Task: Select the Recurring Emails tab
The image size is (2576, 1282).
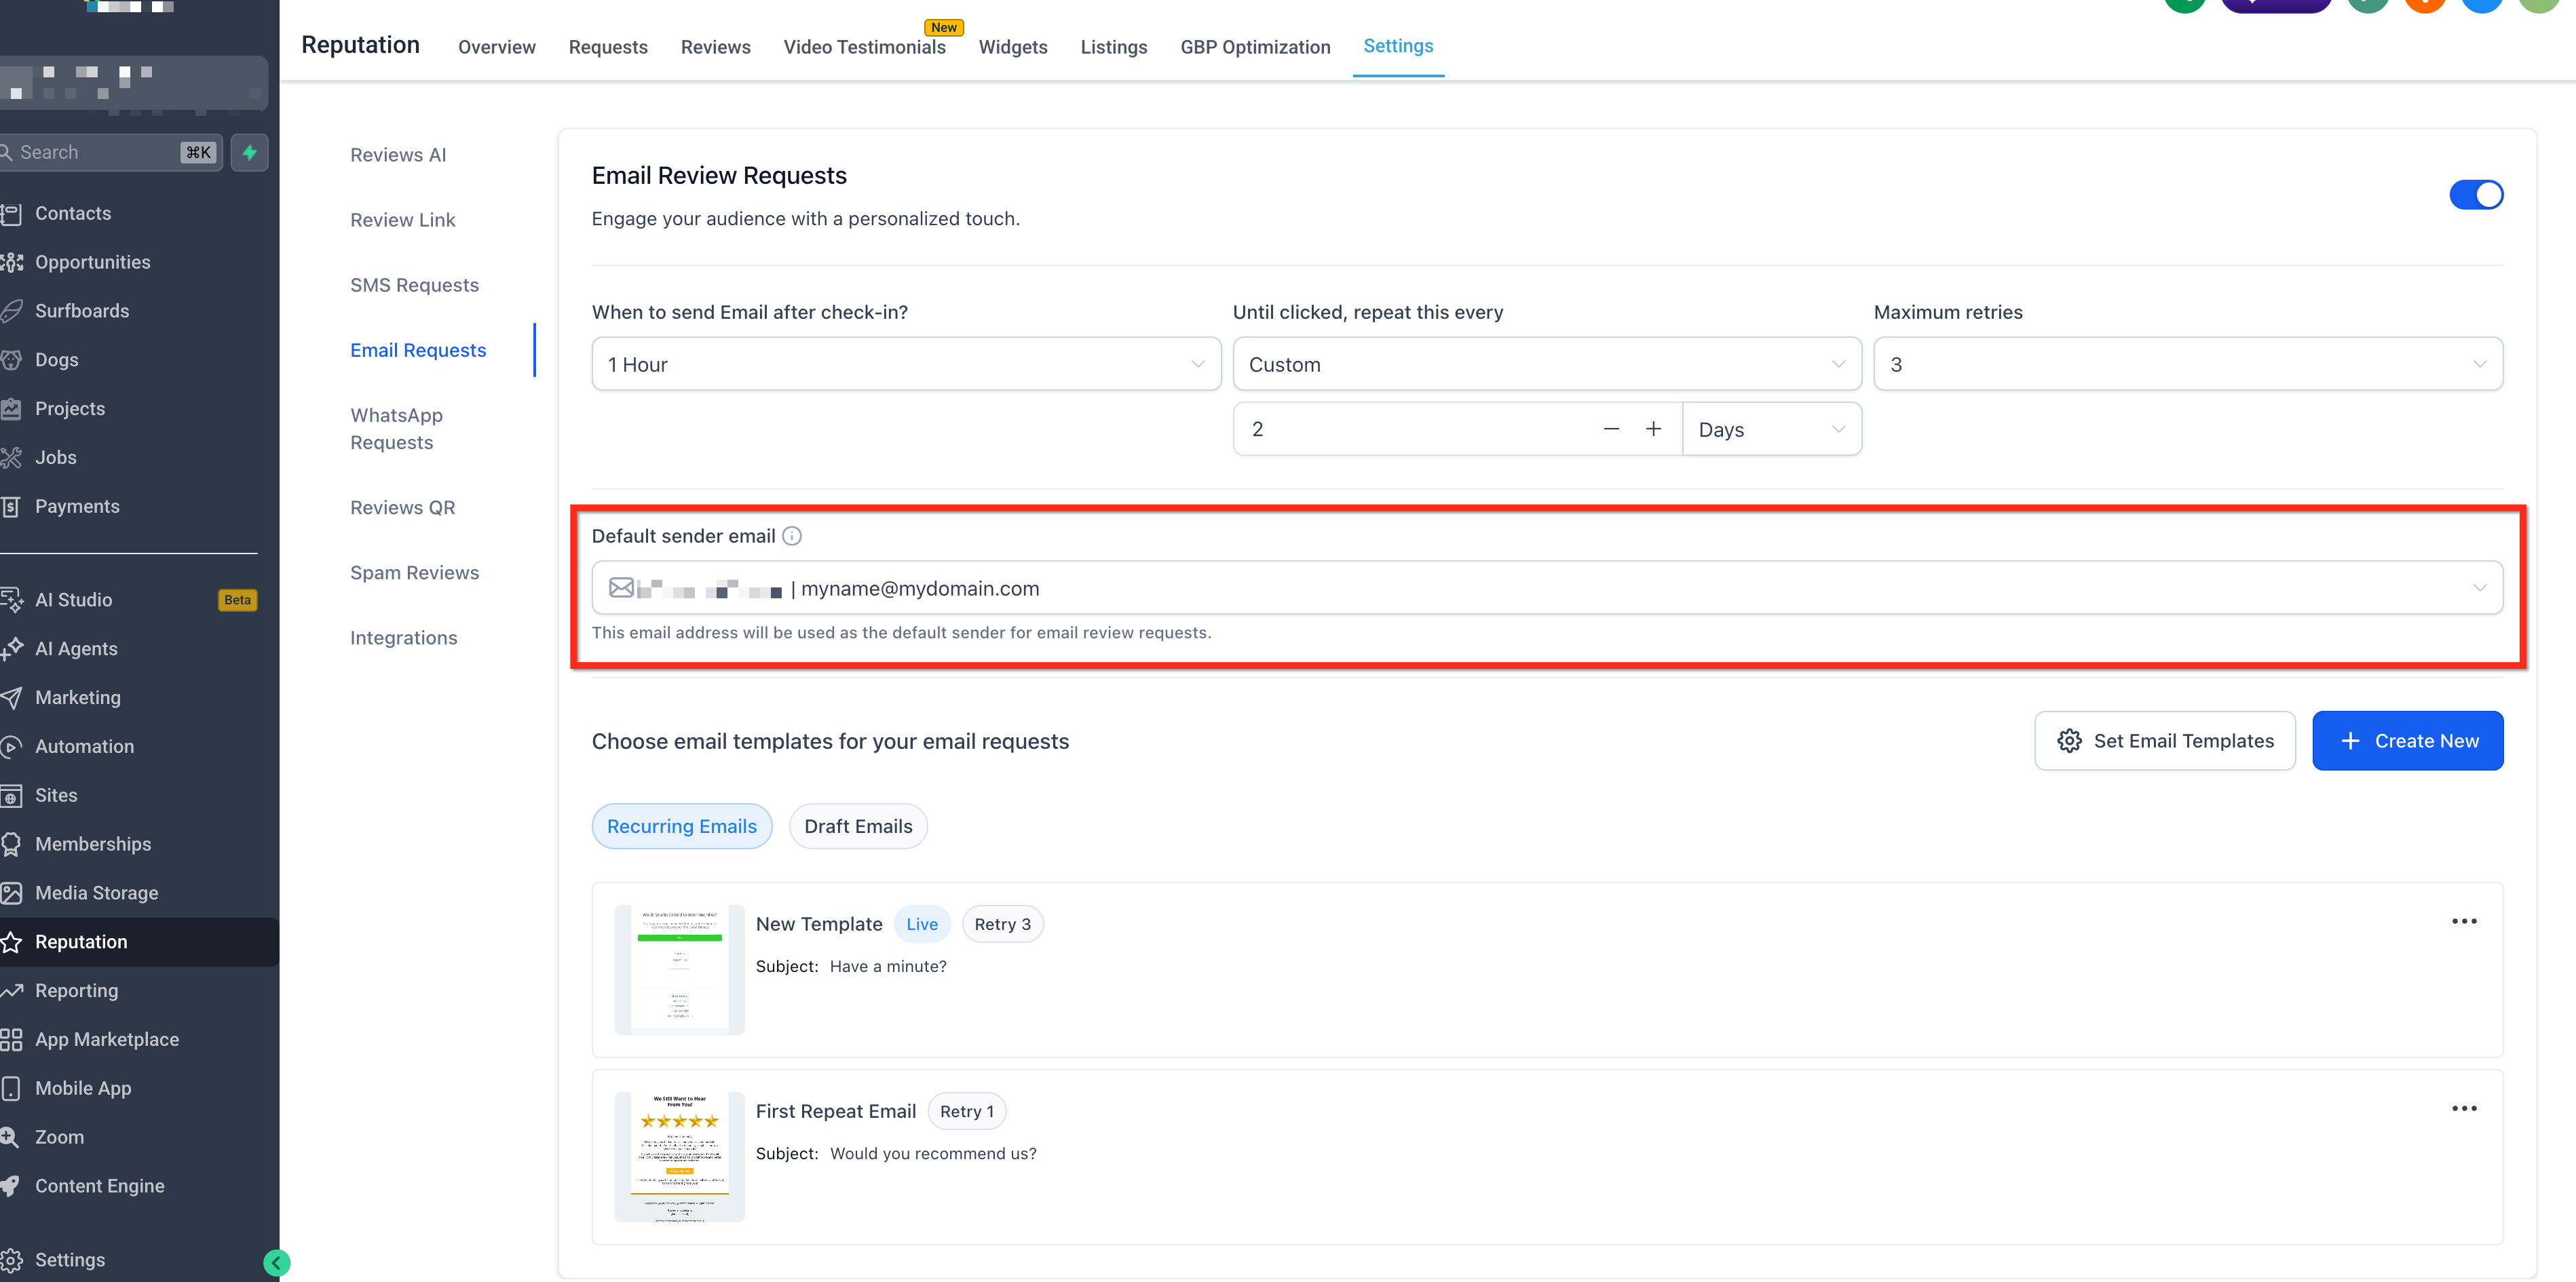Action: pos(682,826)
